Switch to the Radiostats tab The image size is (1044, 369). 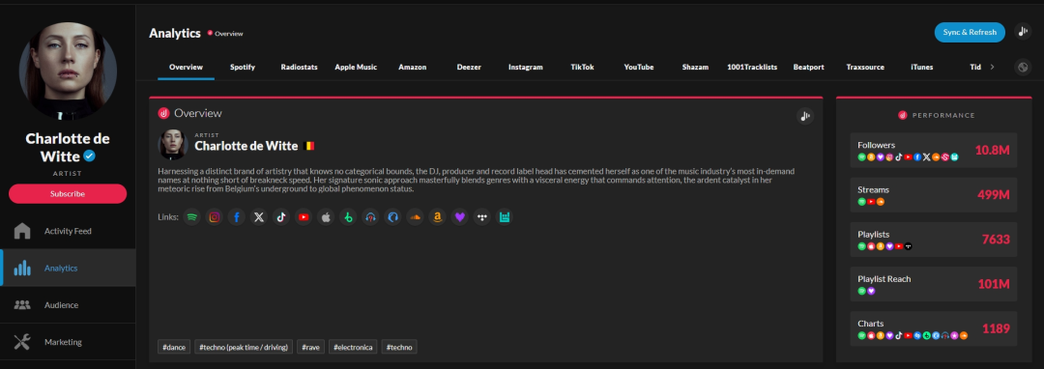click(299, 68)
